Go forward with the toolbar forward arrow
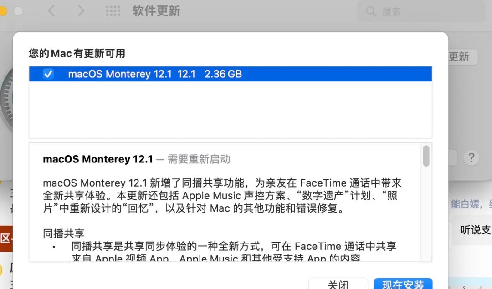Screen dimensions: 492x289 (x=81, y=11)
